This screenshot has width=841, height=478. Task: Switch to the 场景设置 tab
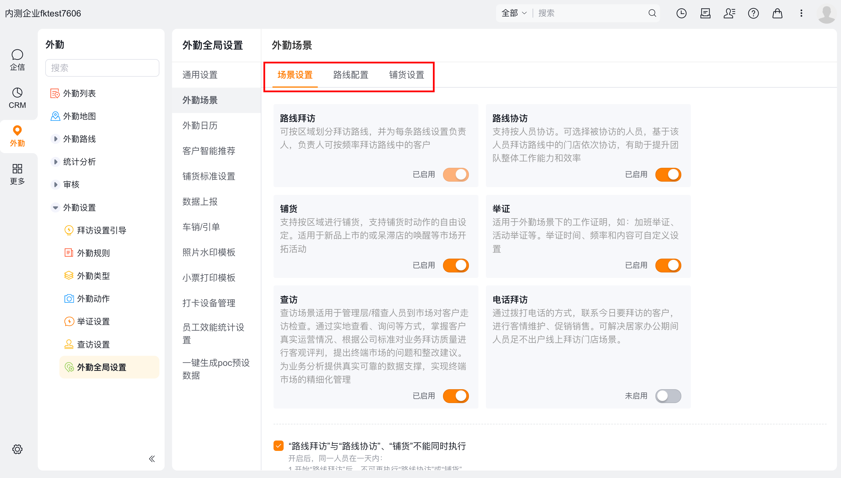295,75
